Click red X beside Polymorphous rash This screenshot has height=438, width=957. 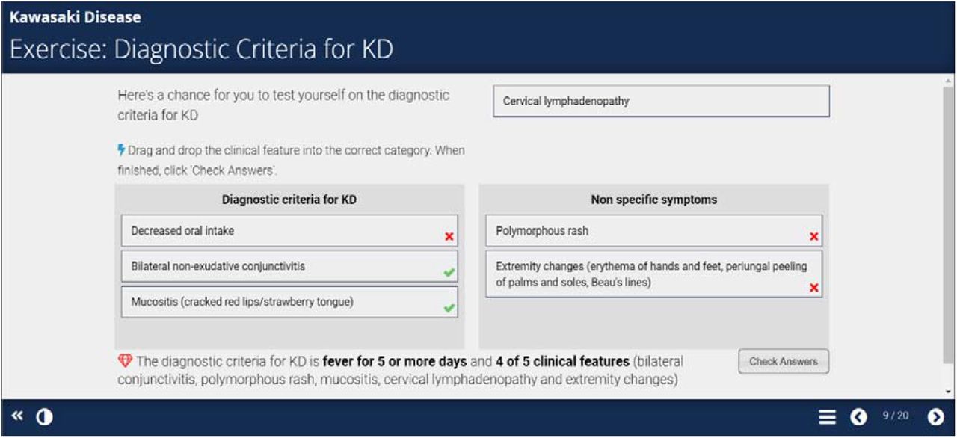coord(814,237)
